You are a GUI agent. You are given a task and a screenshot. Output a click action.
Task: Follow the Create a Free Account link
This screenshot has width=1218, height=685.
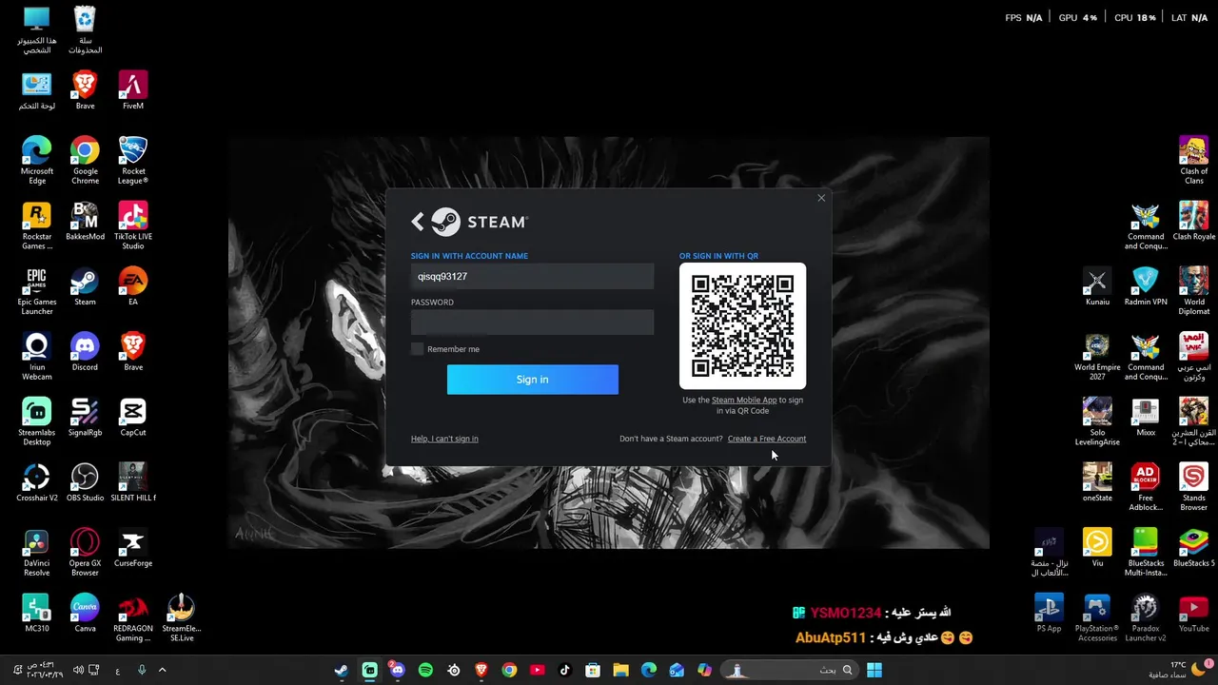[x=766, y=439]
